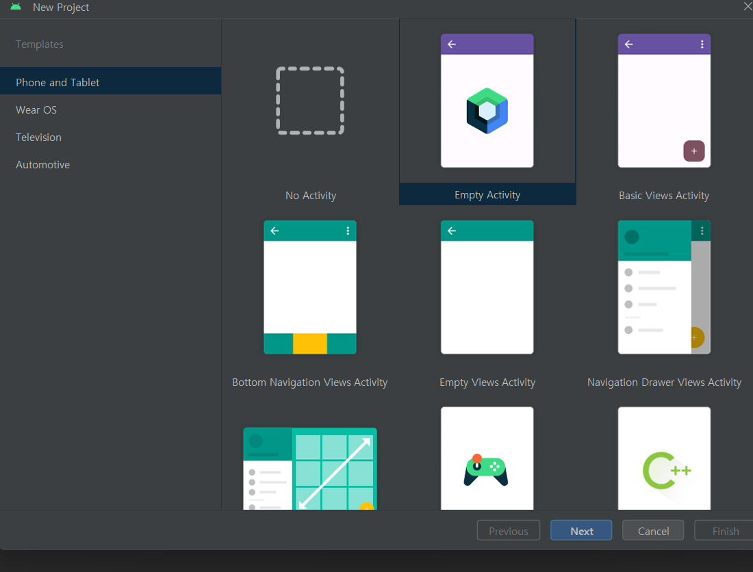Click the Bottom Navigation Views Activity label

coord(309,382)
